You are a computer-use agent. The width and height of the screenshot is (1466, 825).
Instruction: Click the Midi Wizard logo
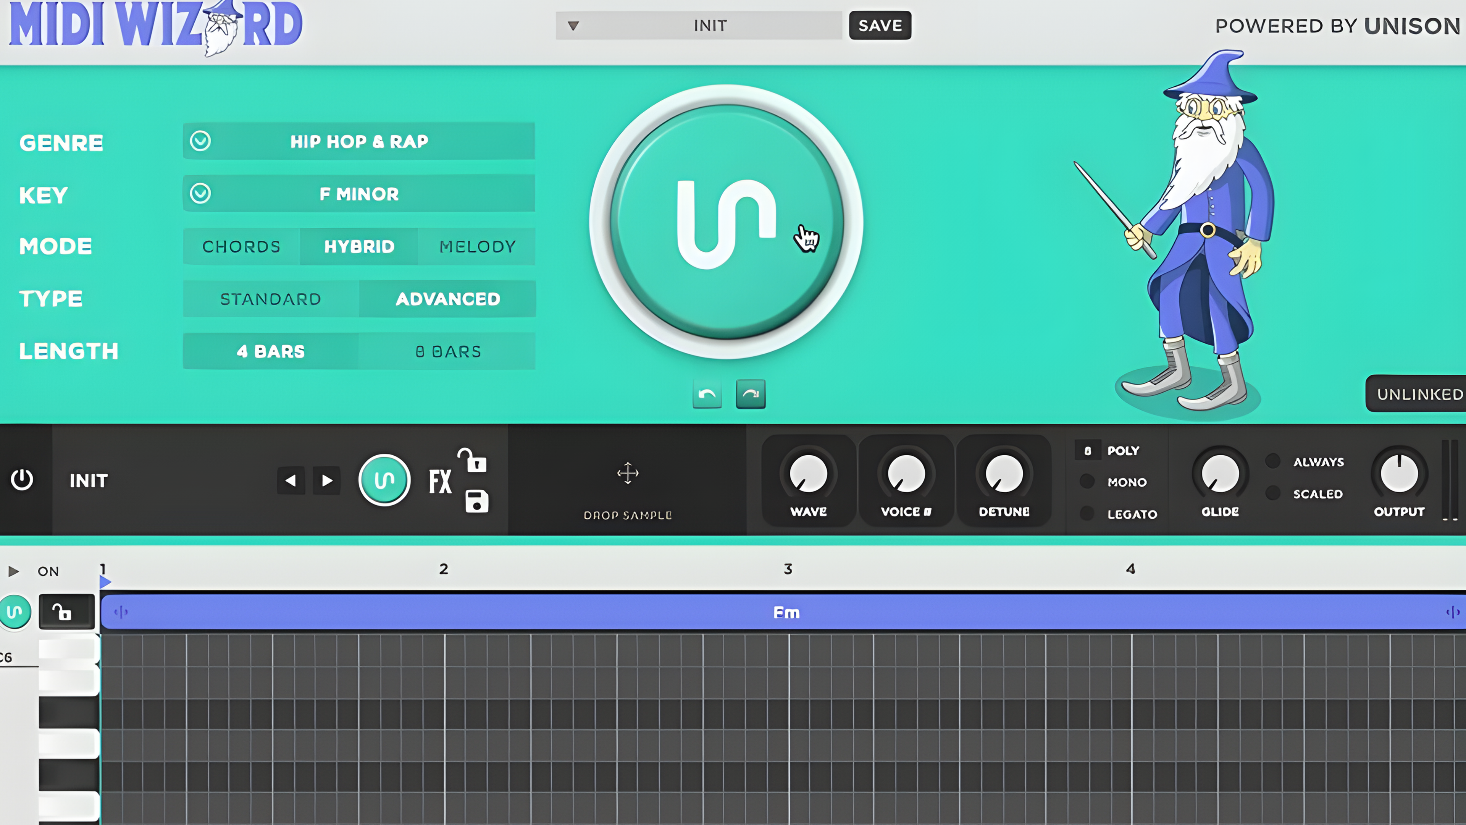[156, 27]
